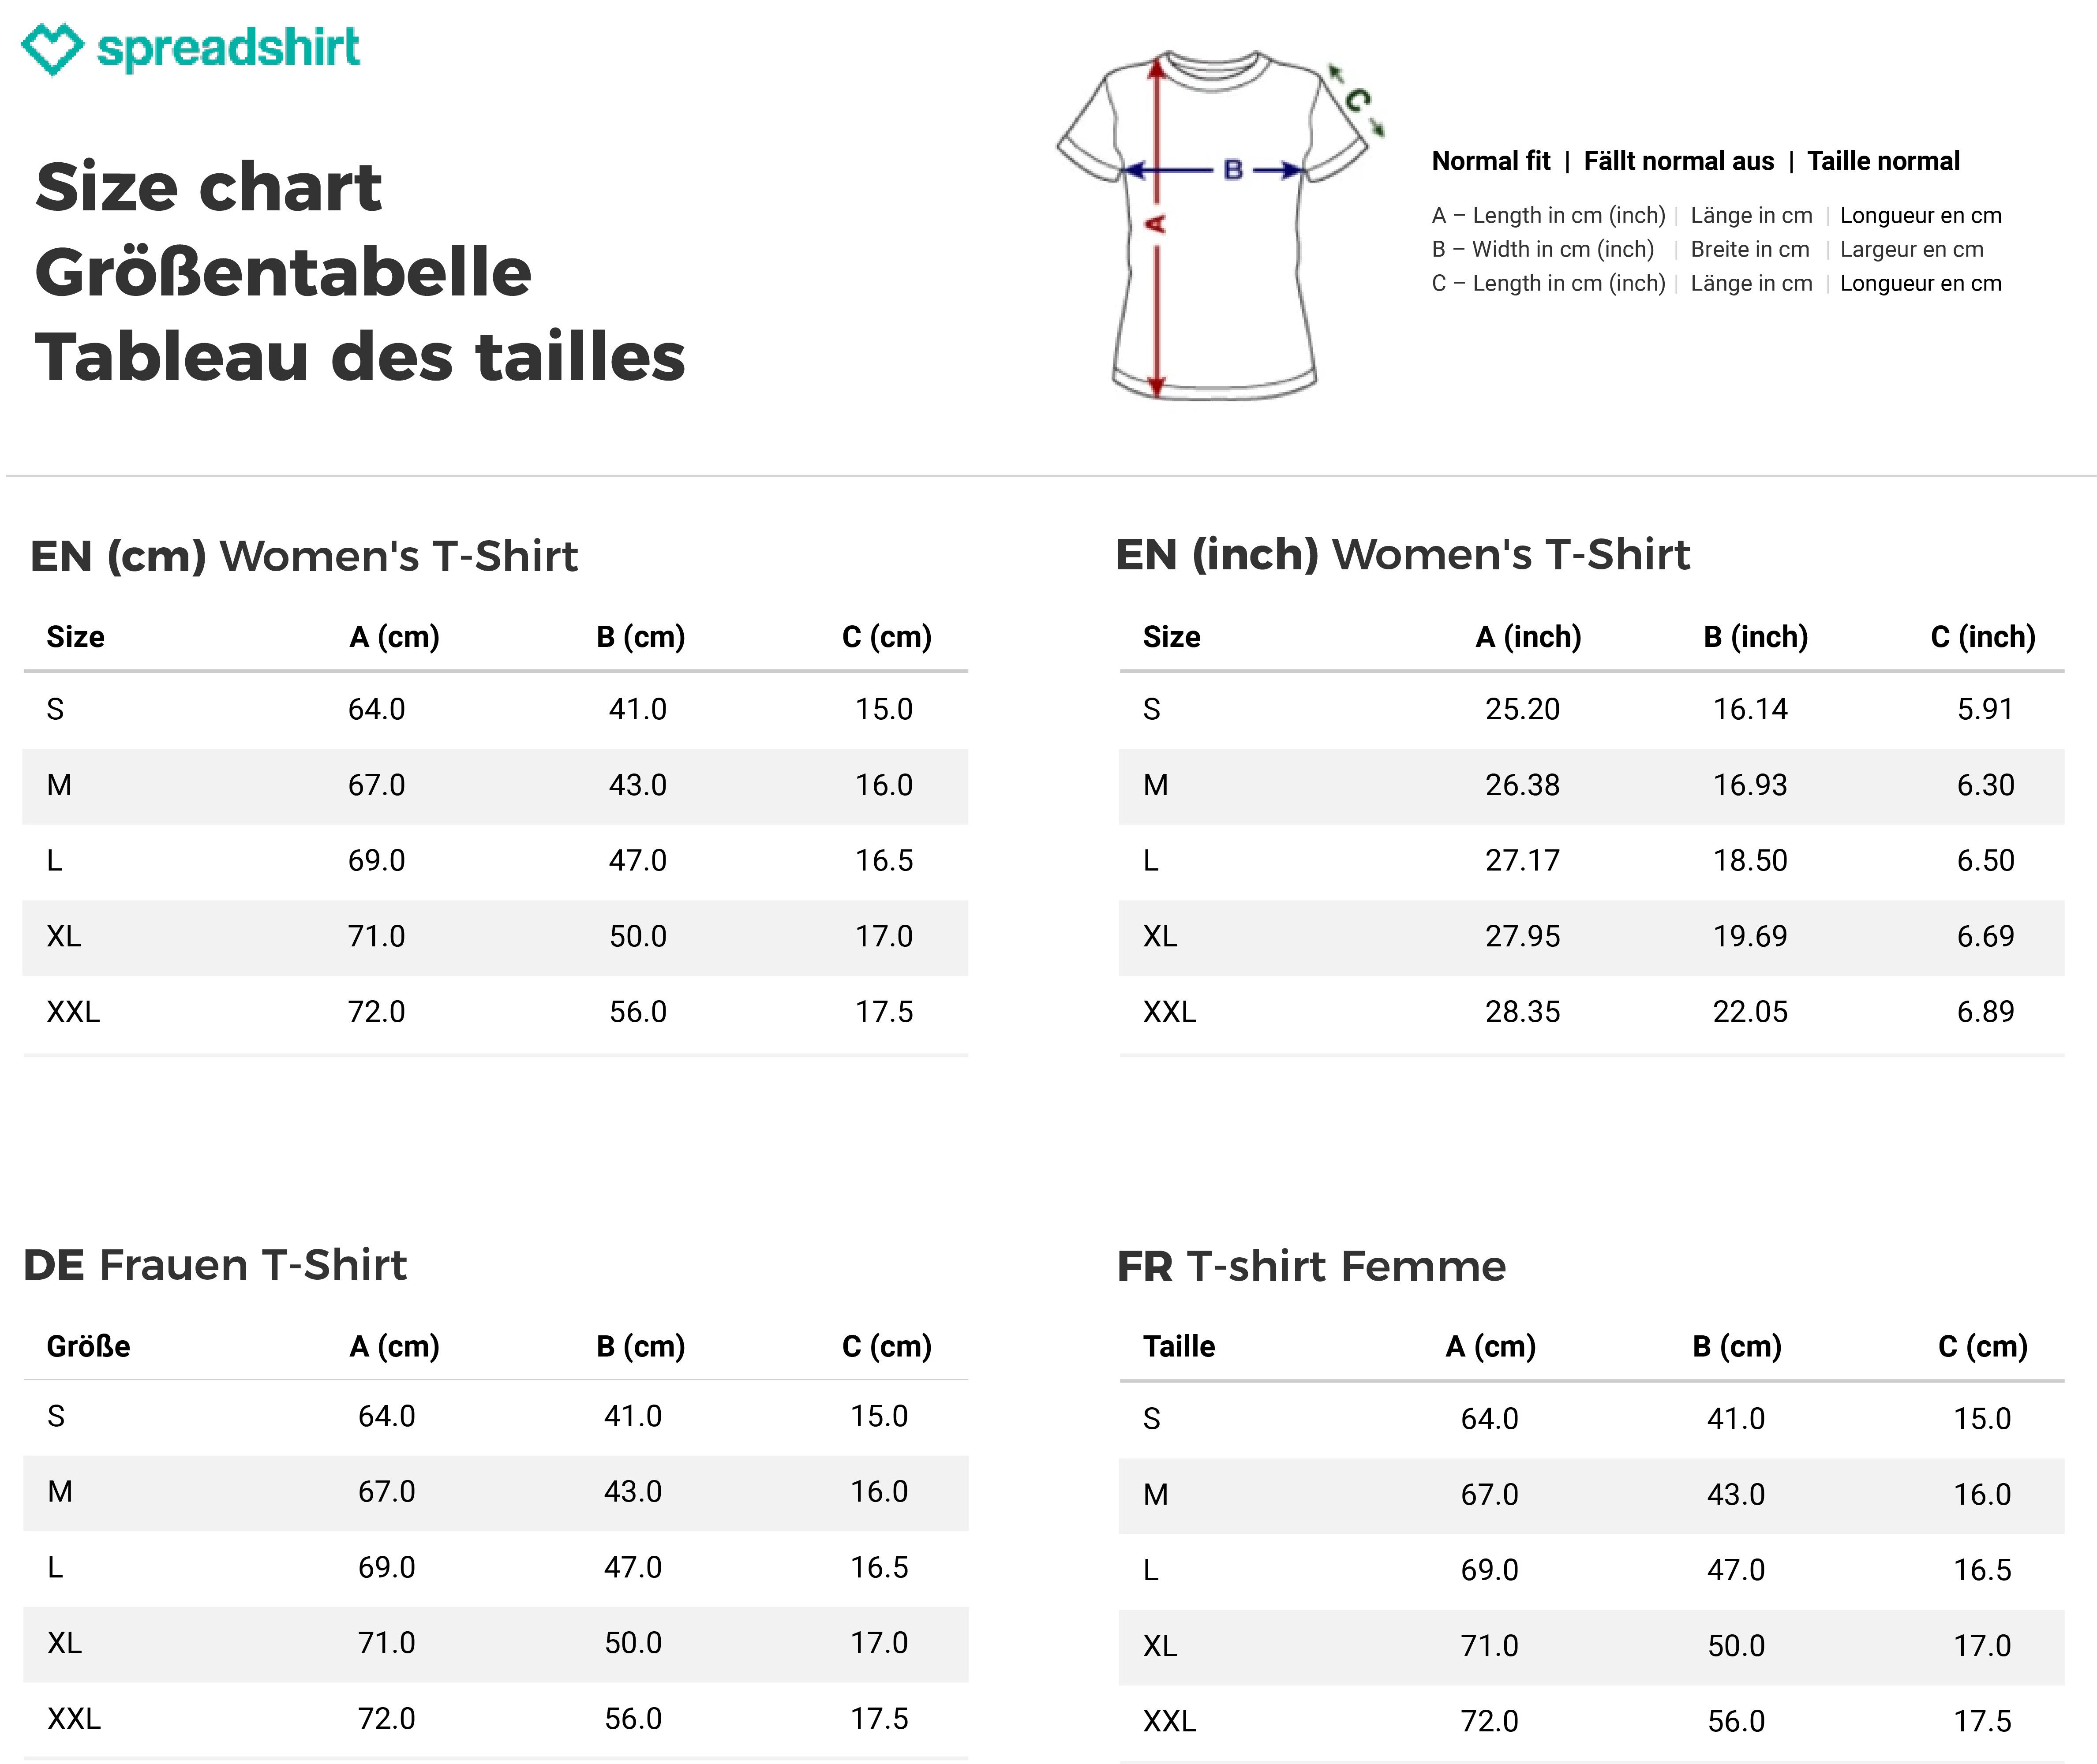Click the Spreadshirt heart logo icon

(53, 48)
